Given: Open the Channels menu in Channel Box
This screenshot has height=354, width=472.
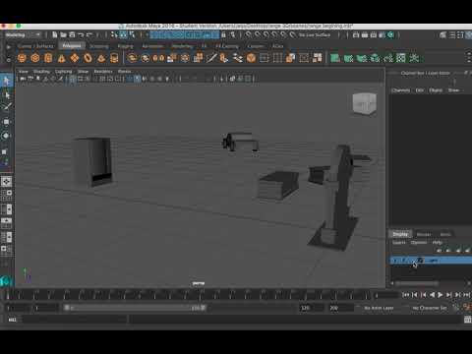Looking at the screenshot, I should point(400,90).
